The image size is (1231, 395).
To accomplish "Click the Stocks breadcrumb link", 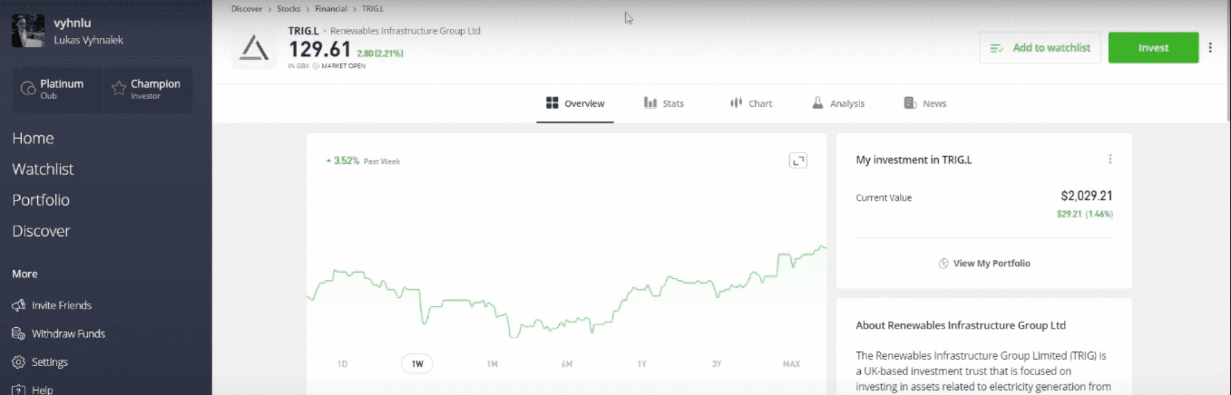I will click(x=289, y=9).
